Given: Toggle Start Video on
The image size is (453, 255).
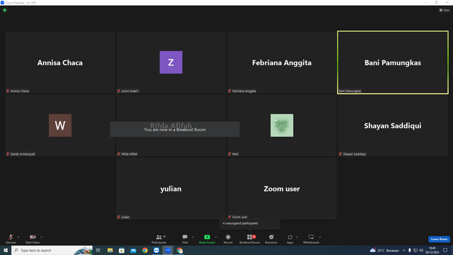Looking at the screenshot, I should [x=33, y=239].
